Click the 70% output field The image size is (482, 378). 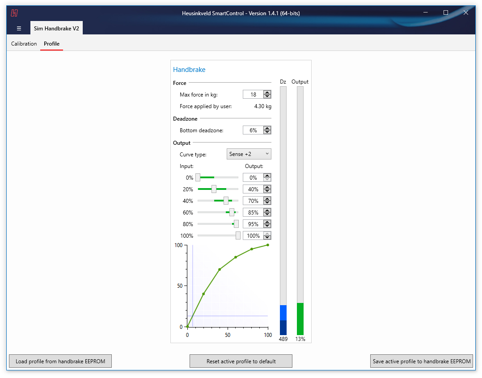[x=253, y=201]
